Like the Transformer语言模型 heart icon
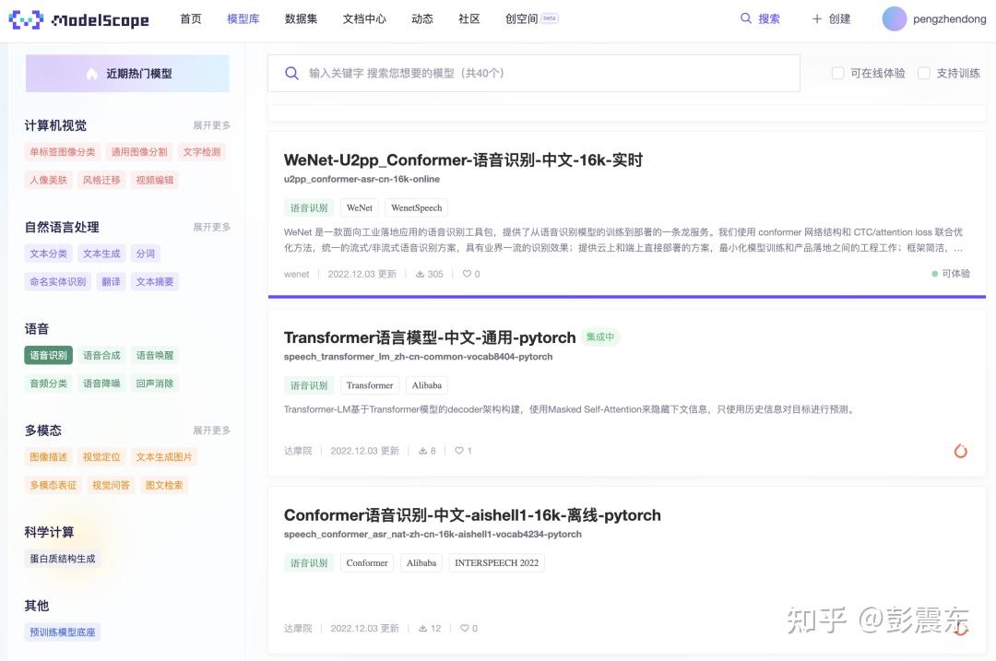The image size is (996, 661). pos(458,451)
